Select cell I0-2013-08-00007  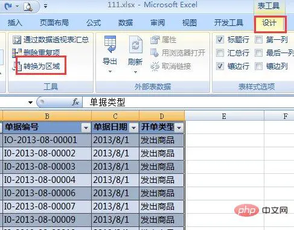pyautogui.click(x=47, y=206)
